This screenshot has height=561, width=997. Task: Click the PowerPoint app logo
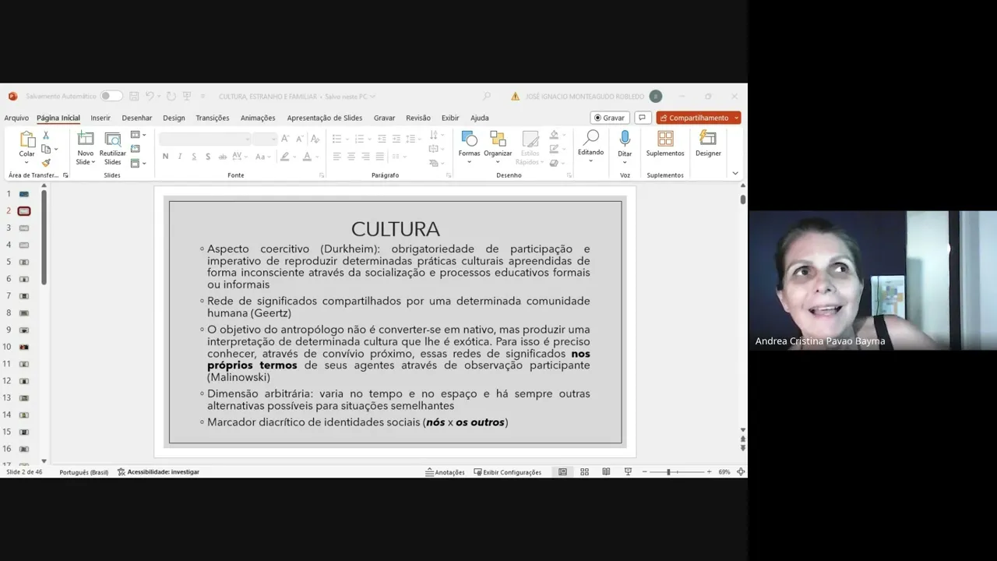click(x=12, y=97)
